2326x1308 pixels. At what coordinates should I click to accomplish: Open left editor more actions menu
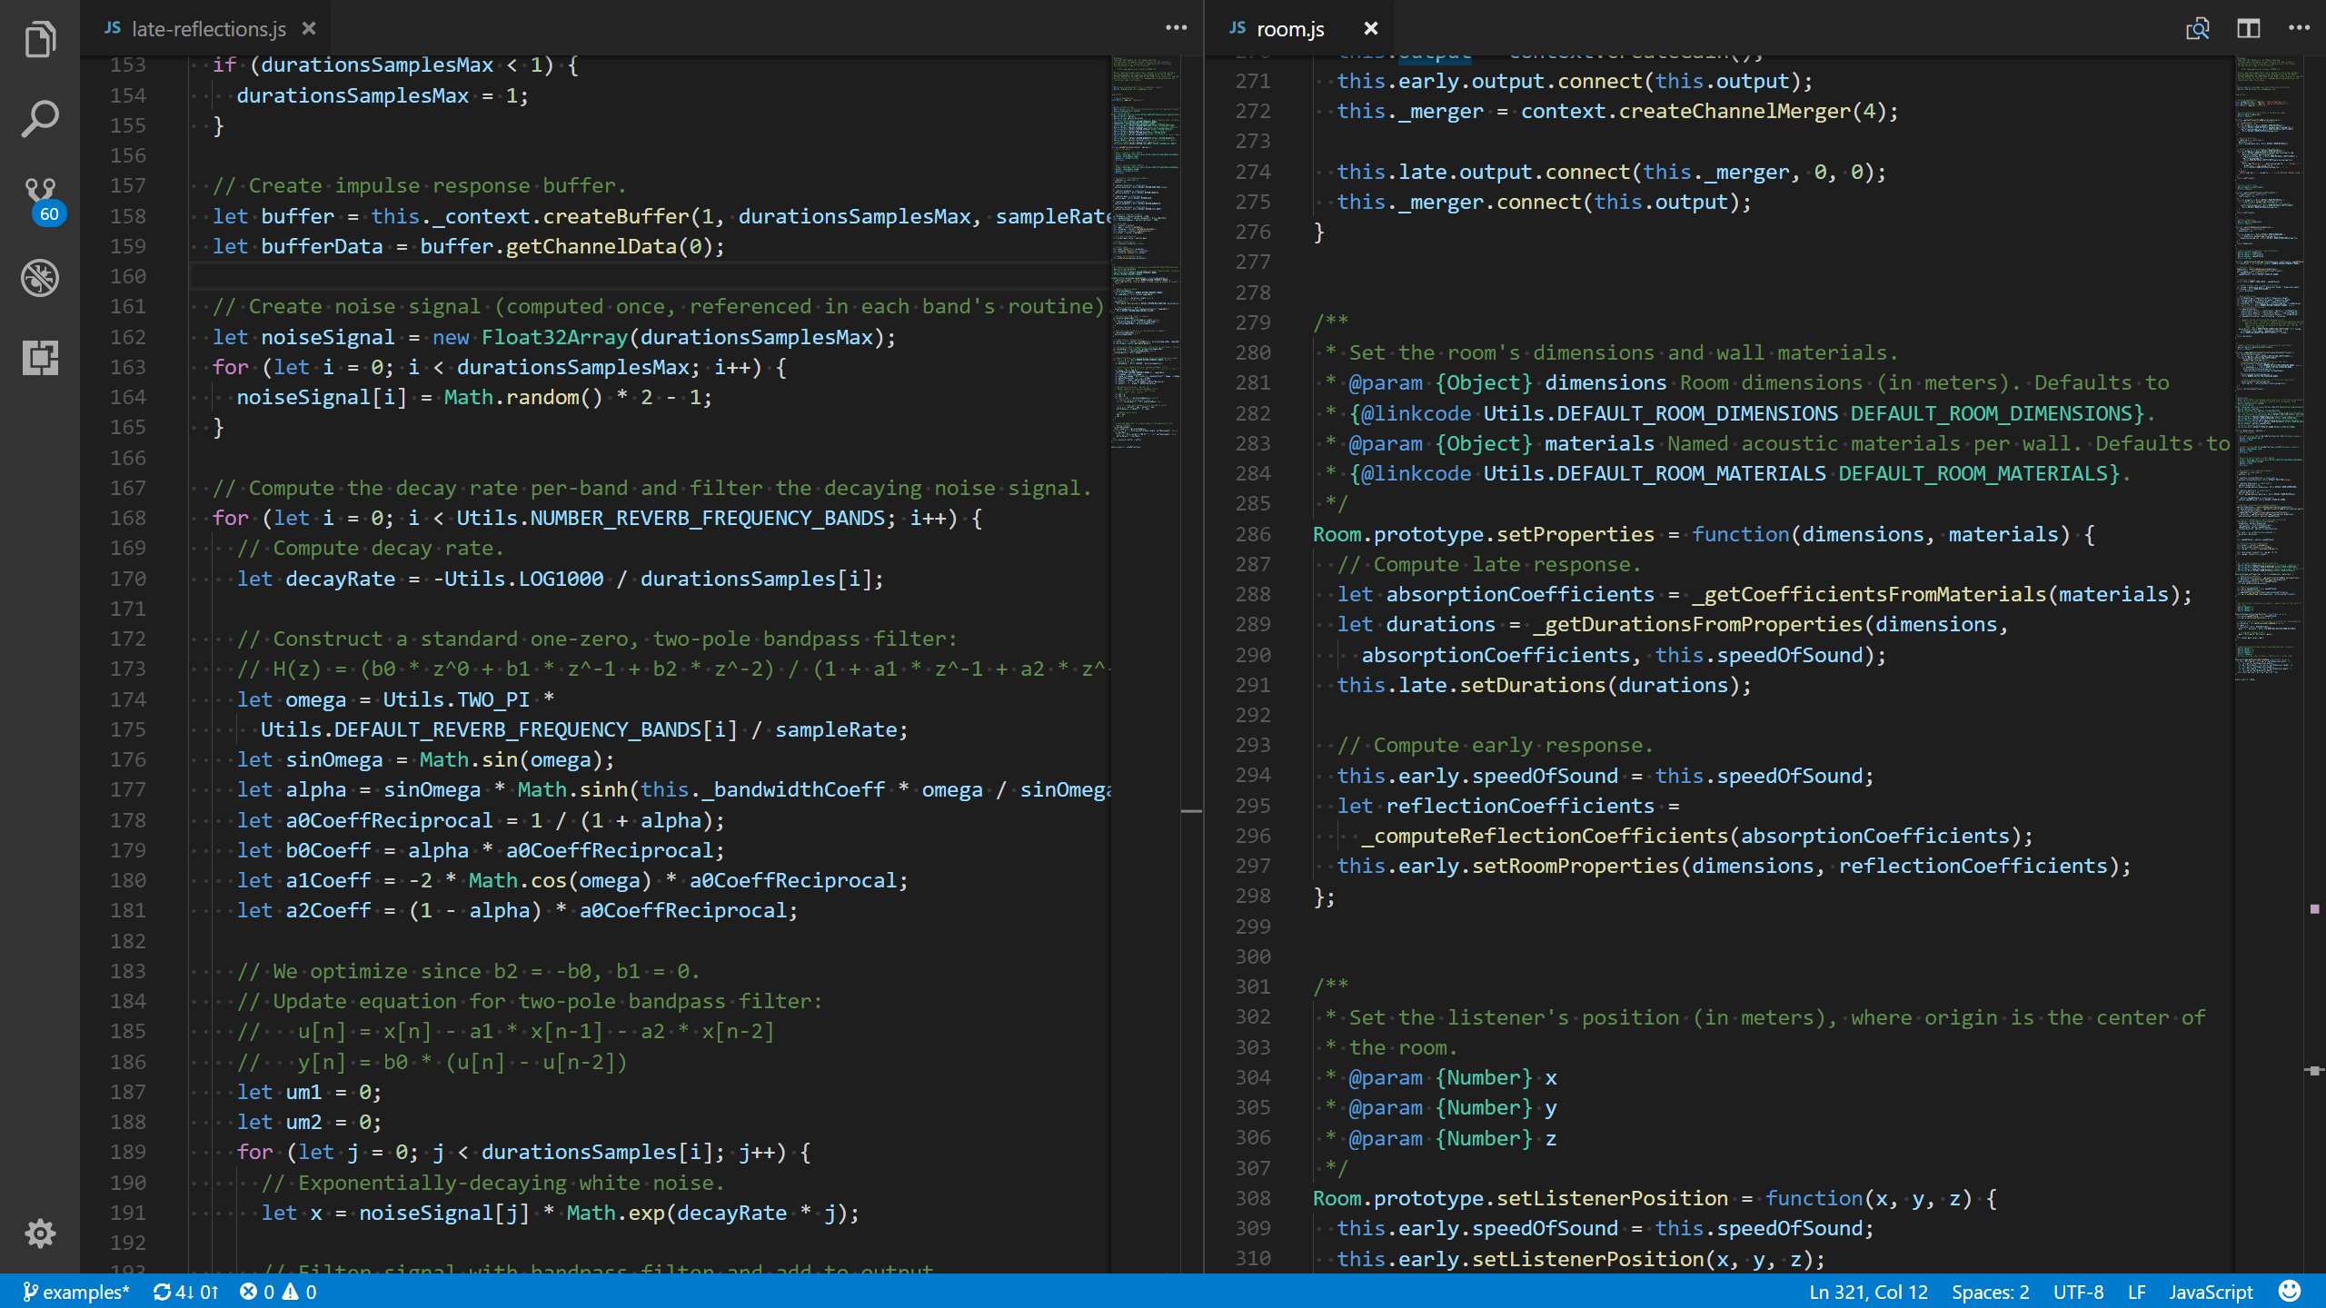point(1176,28)
